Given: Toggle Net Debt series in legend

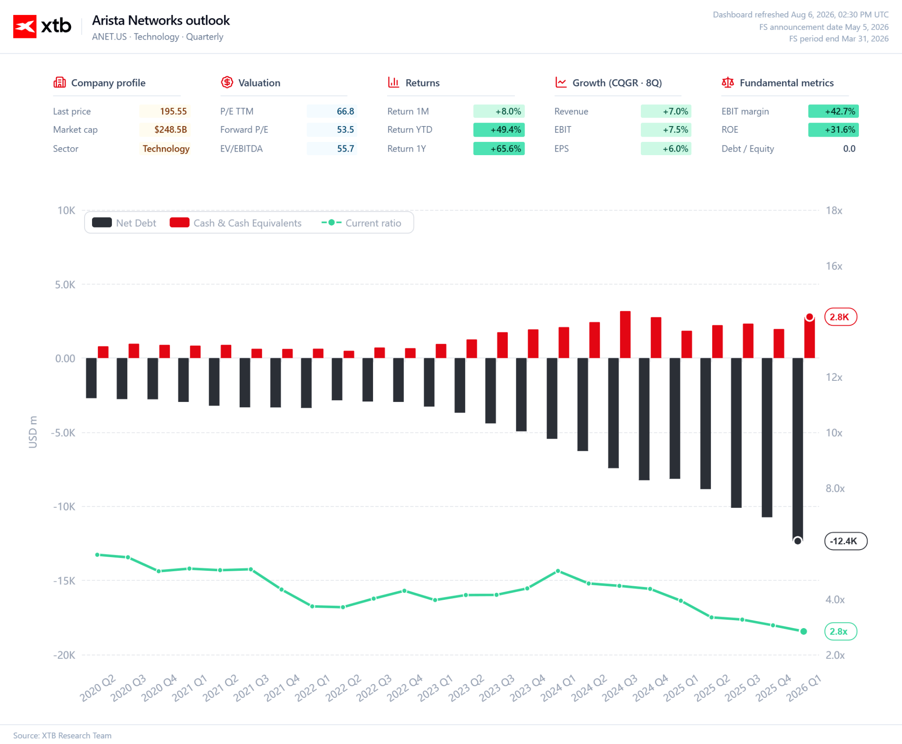Looking at the screenshot, I should coord(124,223).
